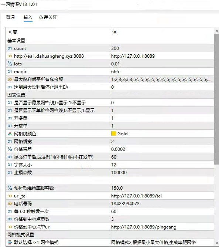
Task: Click the string icon beside 最大获利后平所有仓金额
Action: [10, 79]
